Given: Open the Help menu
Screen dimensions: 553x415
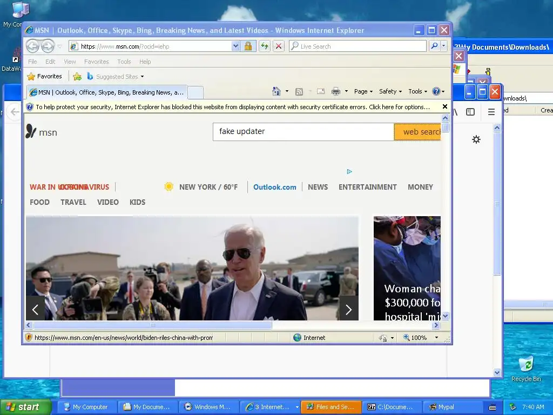Looking at the screenshot, I should click(x=145, y=62).
